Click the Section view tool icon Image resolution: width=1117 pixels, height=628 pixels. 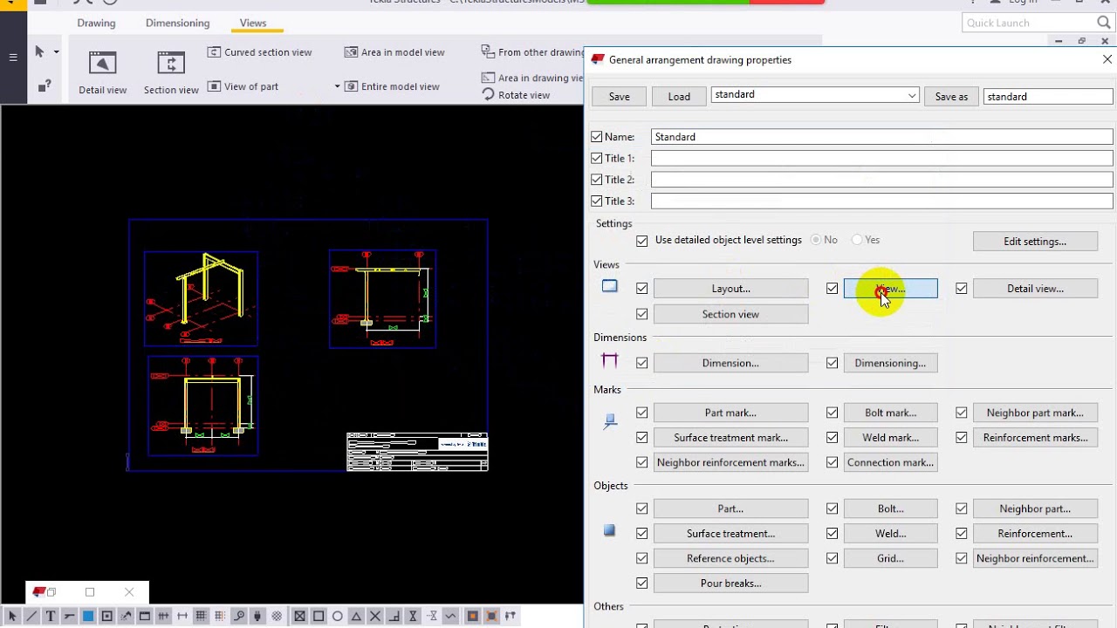tap(171, 63)
